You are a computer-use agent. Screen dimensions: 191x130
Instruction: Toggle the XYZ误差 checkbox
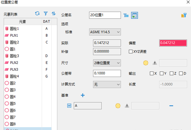click(131, 52)
